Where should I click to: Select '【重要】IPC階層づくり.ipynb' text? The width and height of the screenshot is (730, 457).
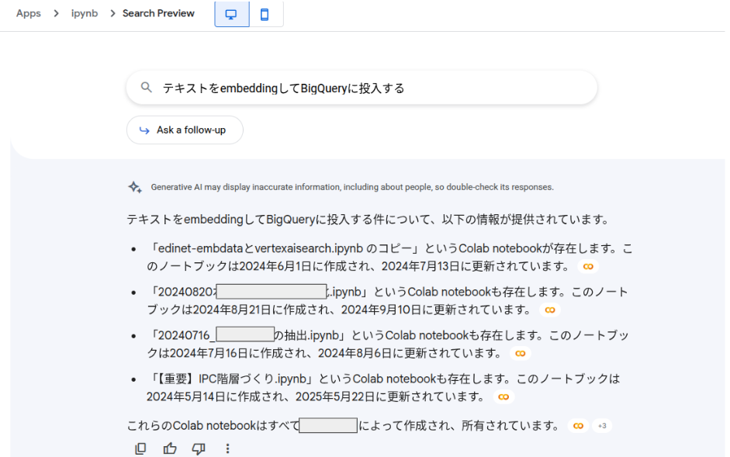coord(234,379)
